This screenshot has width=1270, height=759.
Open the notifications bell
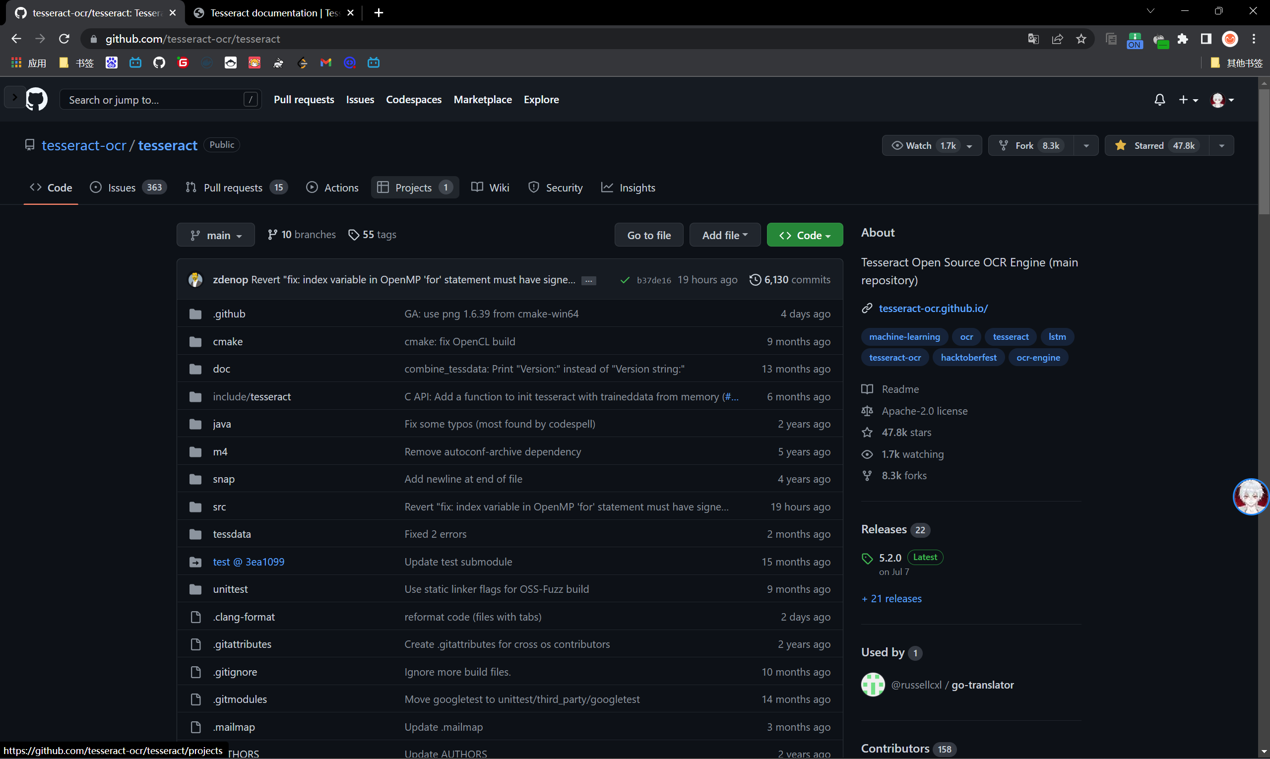[1159, 100]
